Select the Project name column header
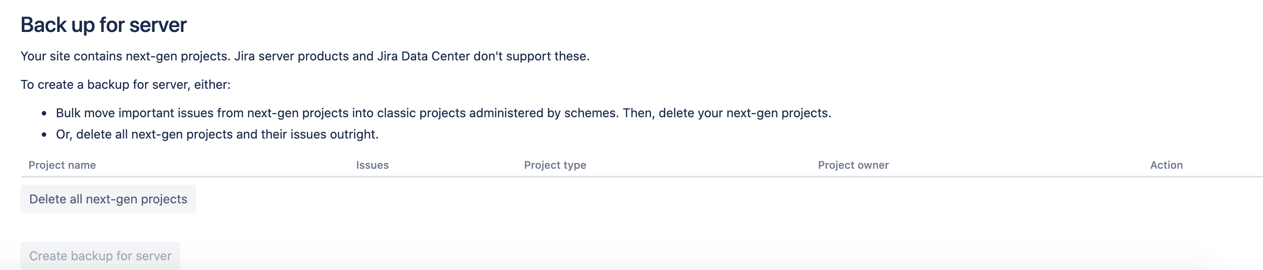 [x=62, y=165]
